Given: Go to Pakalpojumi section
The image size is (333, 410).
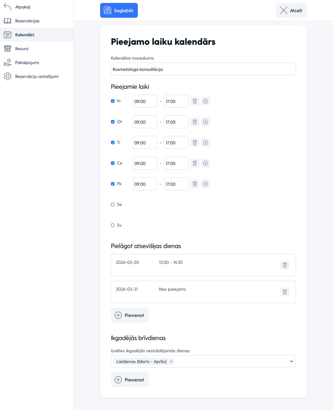Looking at the screenshot, I should point(27,62).
